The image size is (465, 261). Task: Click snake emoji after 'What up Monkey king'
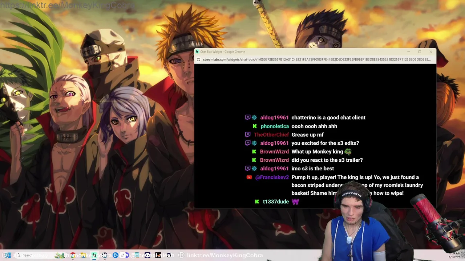[x=348, y=152]
